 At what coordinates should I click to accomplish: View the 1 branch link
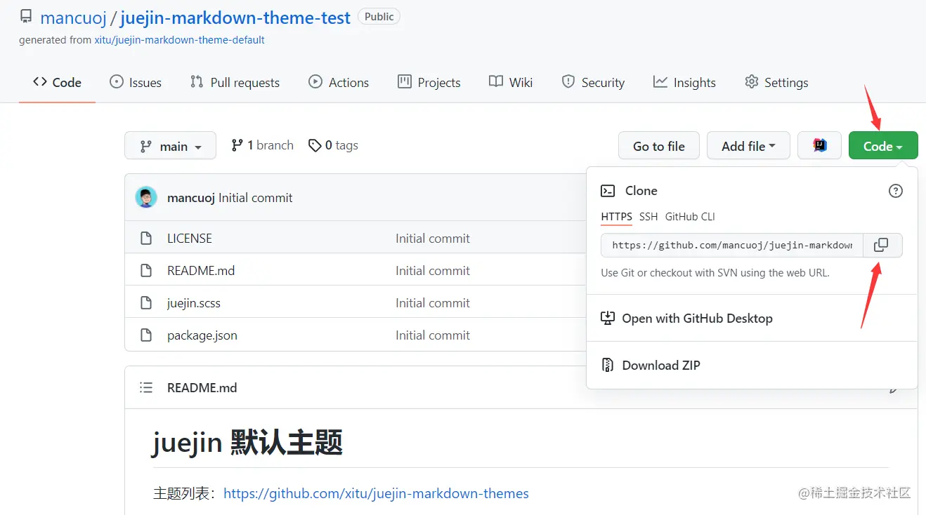tap(262, 145)
